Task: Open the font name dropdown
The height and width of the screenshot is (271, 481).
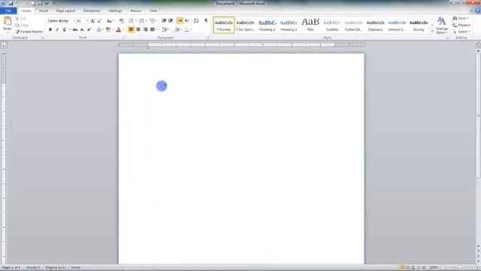Action: (x=74, y=21)
